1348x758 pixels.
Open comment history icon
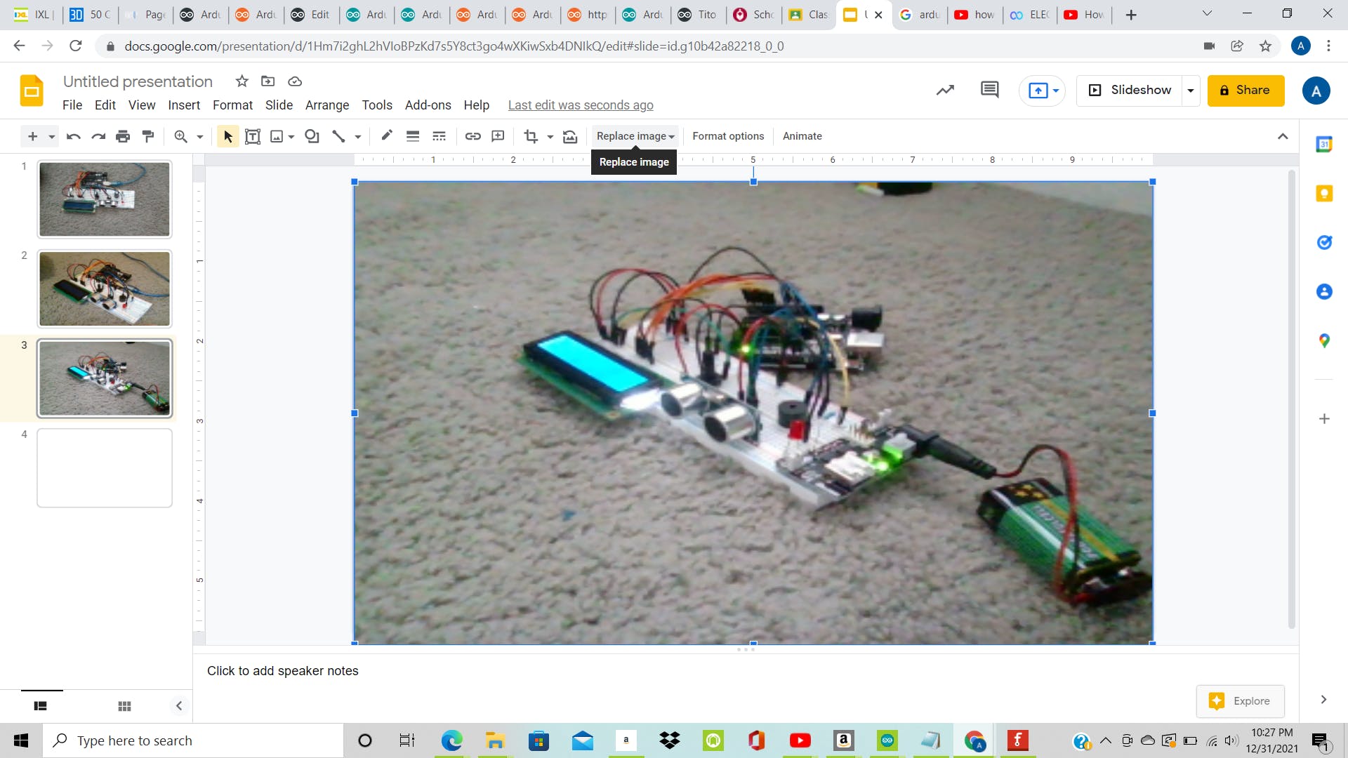pos(989,90)
